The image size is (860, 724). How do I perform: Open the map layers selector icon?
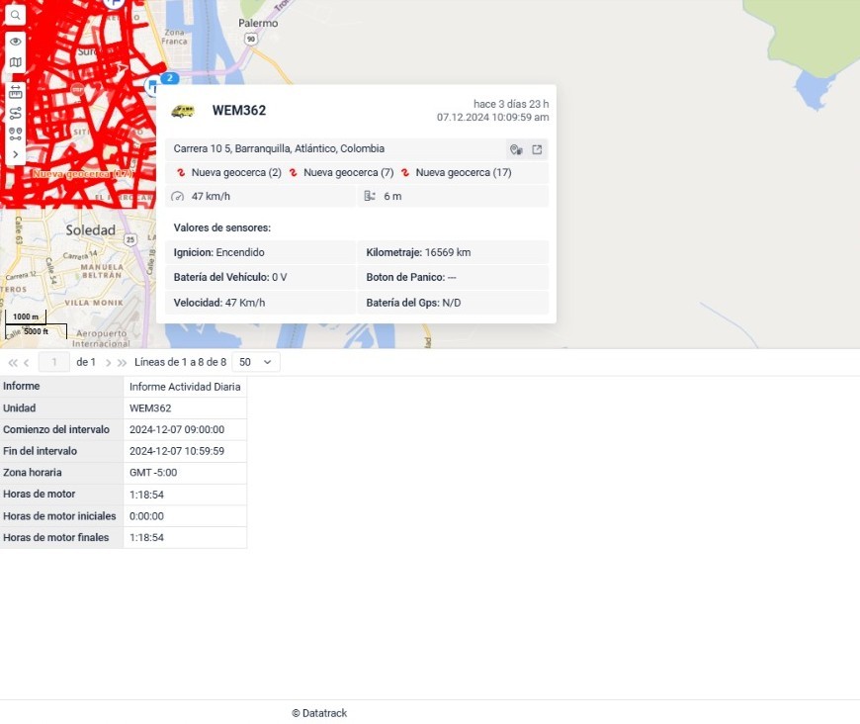click(x=15, y=62)
